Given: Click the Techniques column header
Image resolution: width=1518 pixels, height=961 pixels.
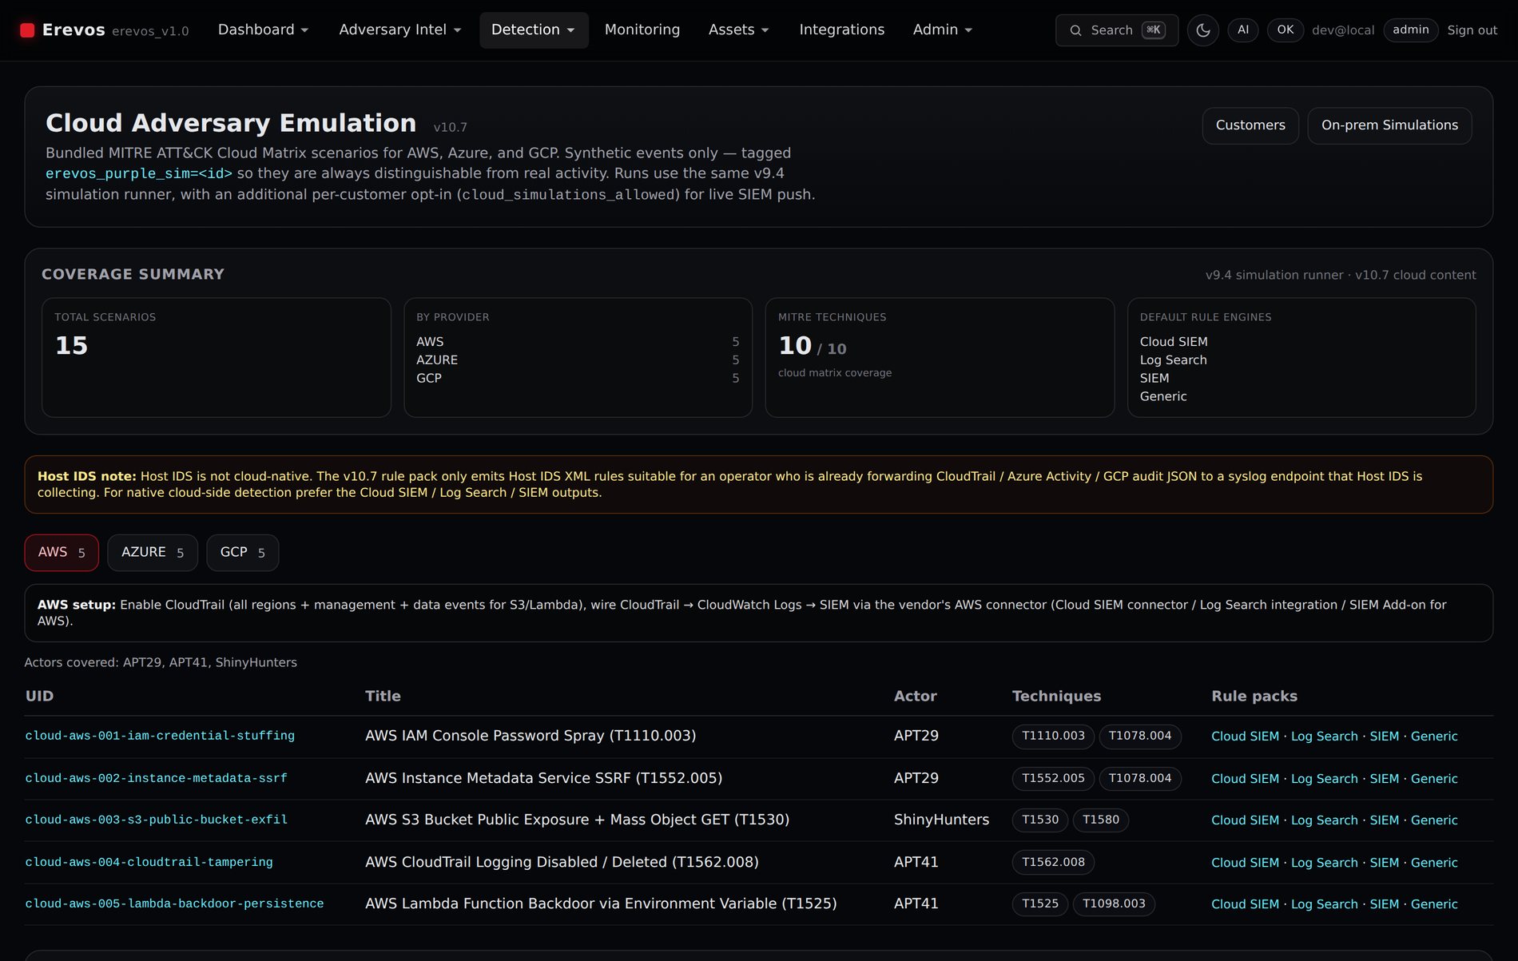Looking at the screenshot, I should [x=1056, y=696].
